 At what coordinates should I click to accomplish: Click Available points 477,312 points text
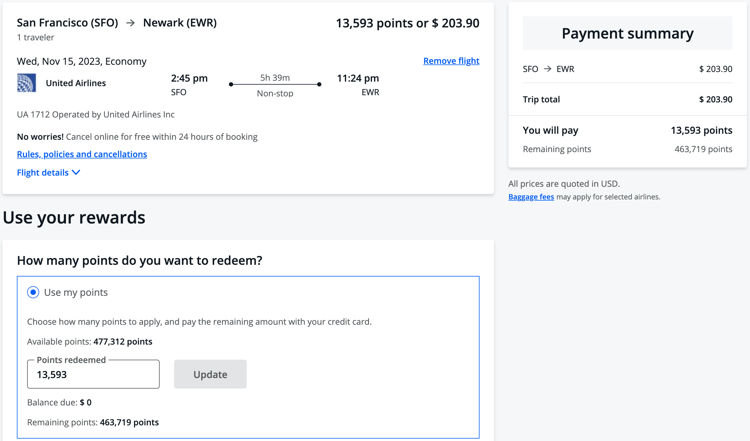pos(90,342)
